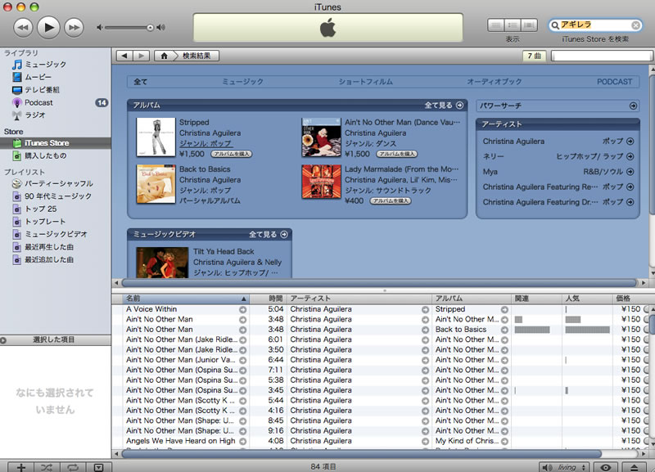Toggle shuffle at bottom left
The height and width of the screenshot is (472, 655).
tap(47, 466)
